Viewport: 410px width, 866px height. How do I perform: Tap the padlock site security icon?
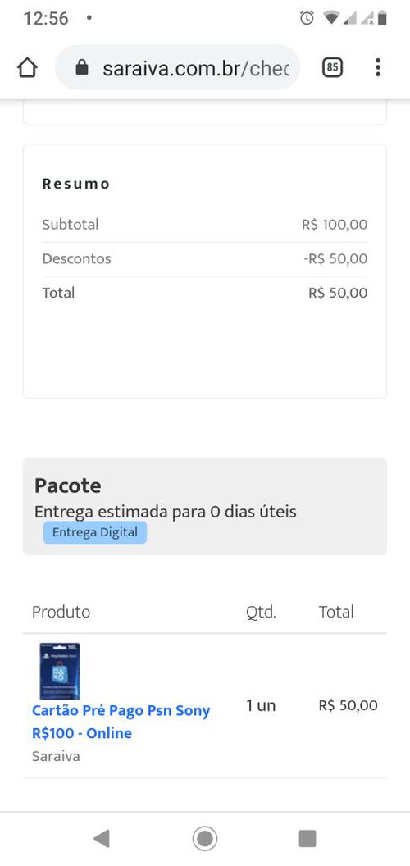[x=82, y=68]
